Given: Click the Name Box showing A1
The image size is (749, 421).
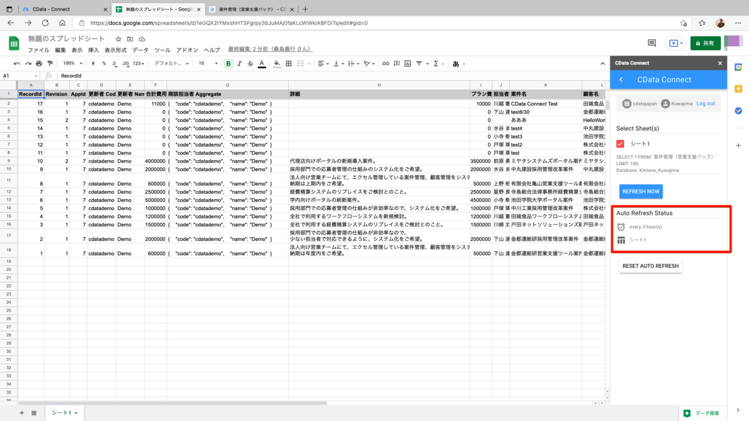Looking at the screenshot, I should click(19, 75).
